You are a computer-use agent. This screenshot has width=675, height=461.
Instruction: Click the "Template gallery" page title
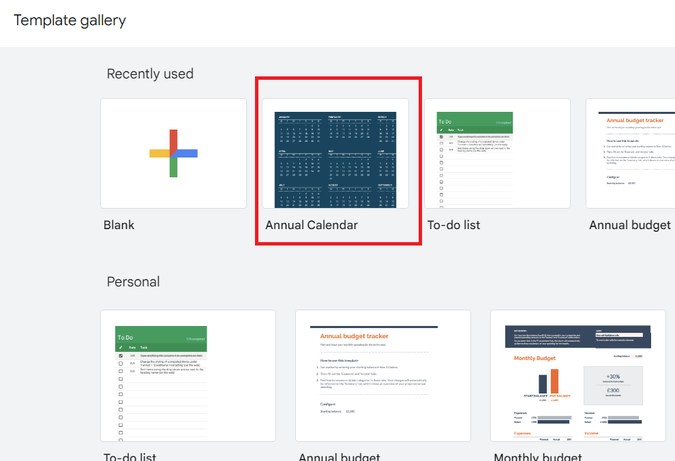pos(70,20)
